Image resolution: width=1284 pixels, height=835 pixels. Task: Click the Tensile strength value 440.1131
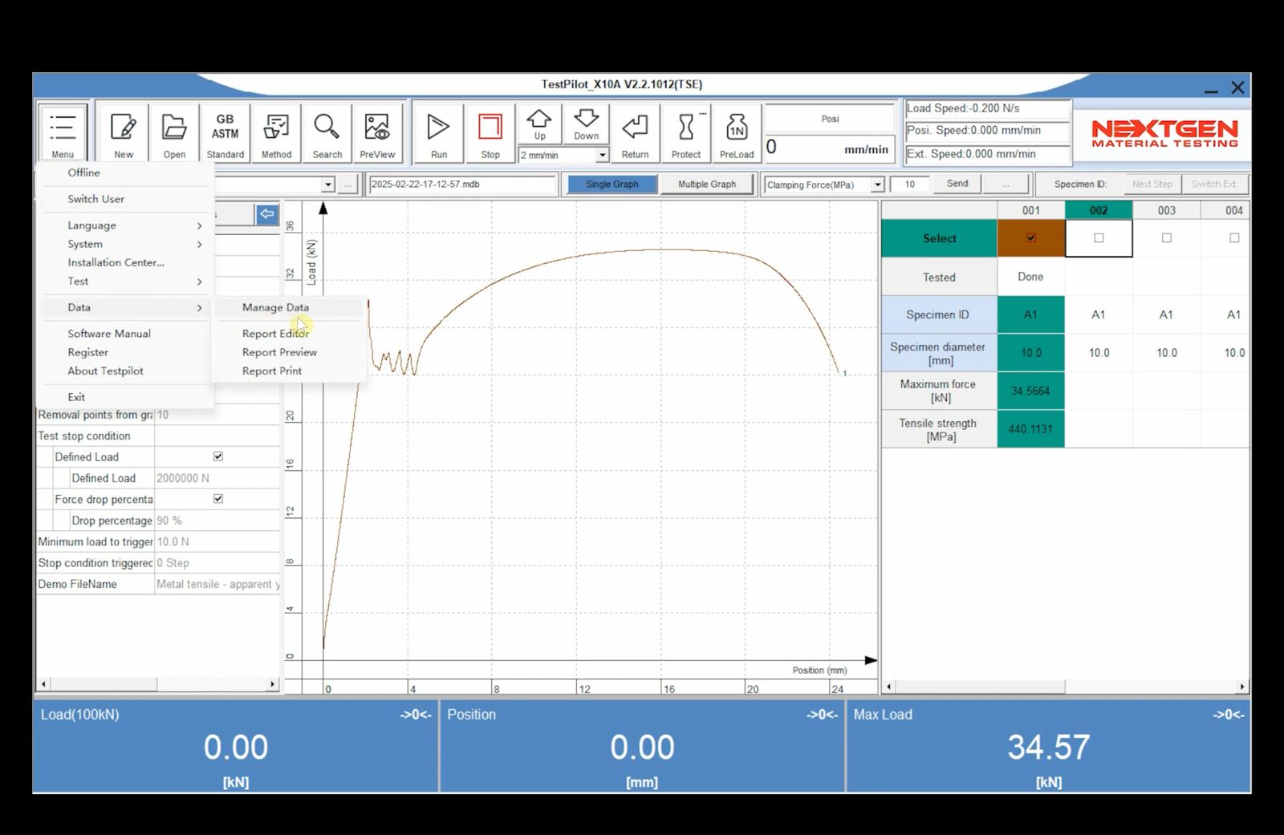[x=1030, y=429]
